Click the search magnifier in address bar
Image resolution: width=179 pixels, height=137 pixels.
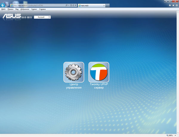coord(67,5)
